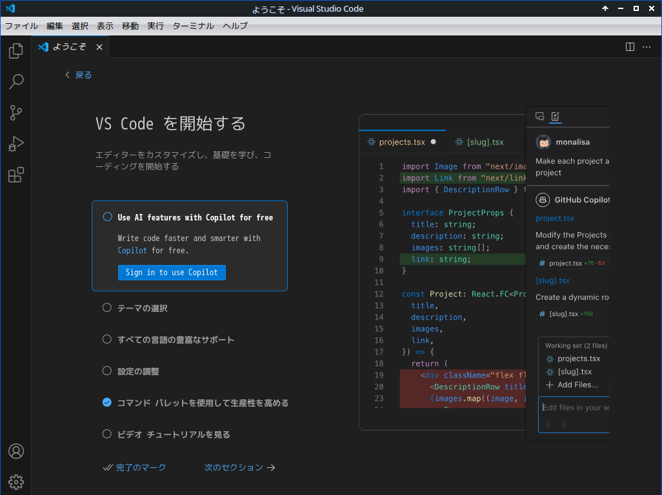The image size is (662, 495).
Task: Split the editor to the right
Action: point(630,47)
